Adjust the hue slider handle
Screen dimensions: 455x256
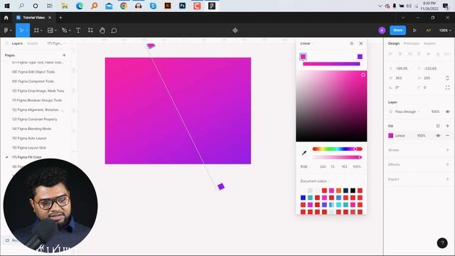355,149
